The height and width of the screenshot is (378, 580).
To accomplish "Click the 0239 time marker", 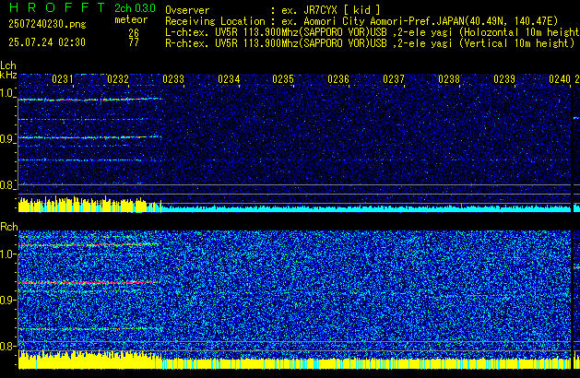I will [x=504, y=79].
